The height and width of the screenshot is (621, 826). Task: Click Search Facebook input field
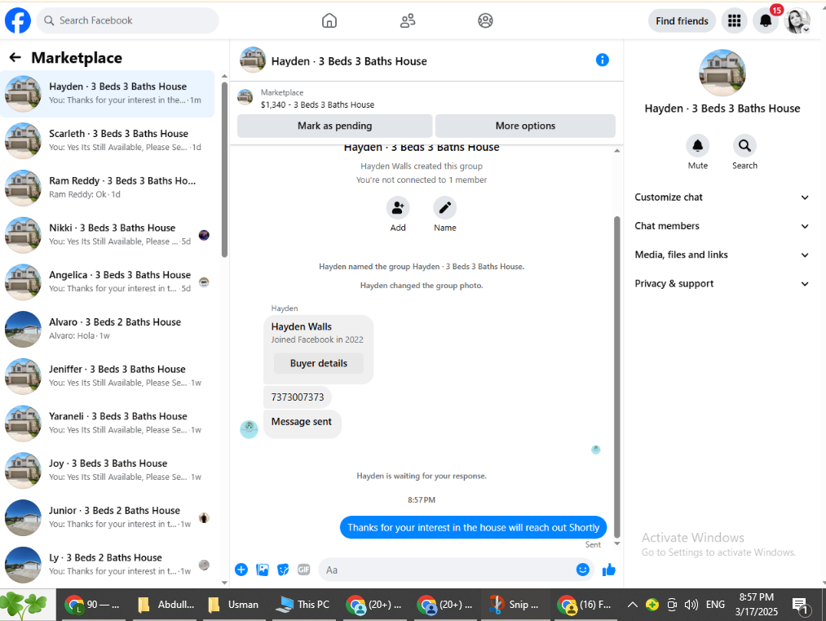pyautogui.click(x=127, y=20)
